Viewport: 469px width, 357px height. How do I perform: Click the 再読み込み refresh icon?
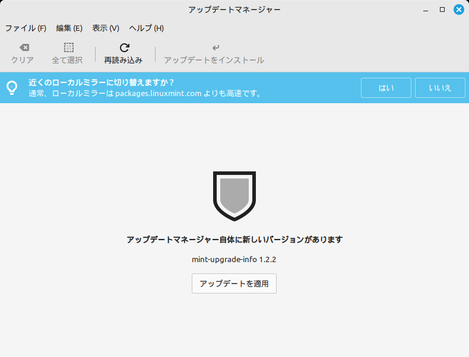125,47
